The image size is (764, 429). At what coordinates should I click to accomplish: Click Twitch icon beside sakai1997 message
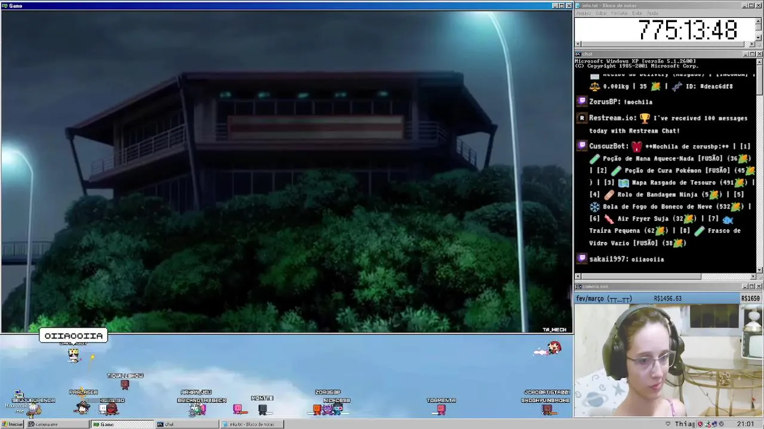pyautogui.click(x=582, y=259)
